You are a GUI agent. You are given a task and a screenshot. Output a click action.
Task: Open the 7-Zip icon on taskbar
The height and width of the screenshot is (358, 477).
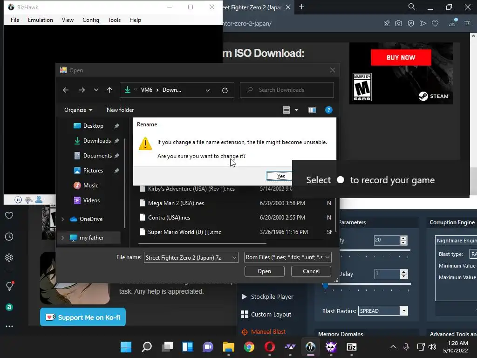point(351,347)
